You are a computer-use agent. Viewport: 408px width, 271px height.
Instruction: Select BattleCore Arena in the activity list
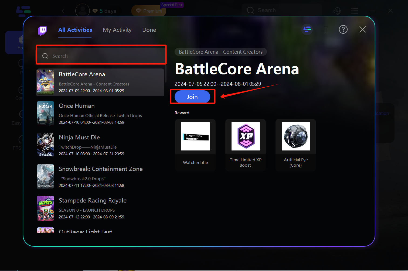click(100, 82)
